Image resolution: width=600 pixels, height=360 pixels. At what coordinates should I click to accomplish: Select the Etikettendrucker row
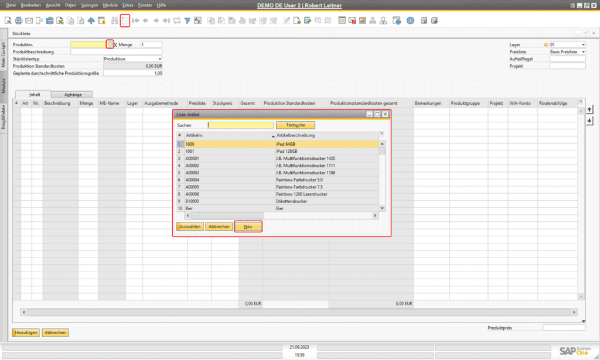coord(277,201)
